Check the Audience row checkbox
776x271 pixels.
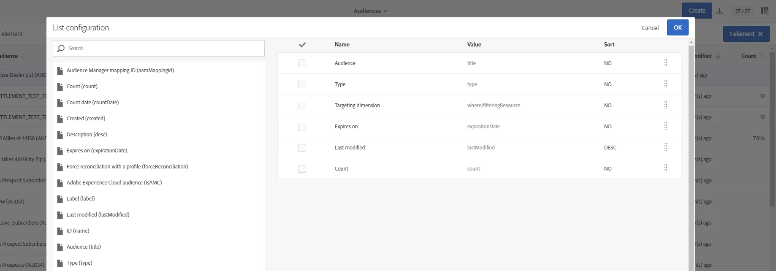302,63
